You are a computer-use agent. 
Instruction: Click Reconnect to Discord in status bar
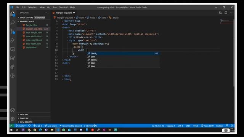pos(71,126)
